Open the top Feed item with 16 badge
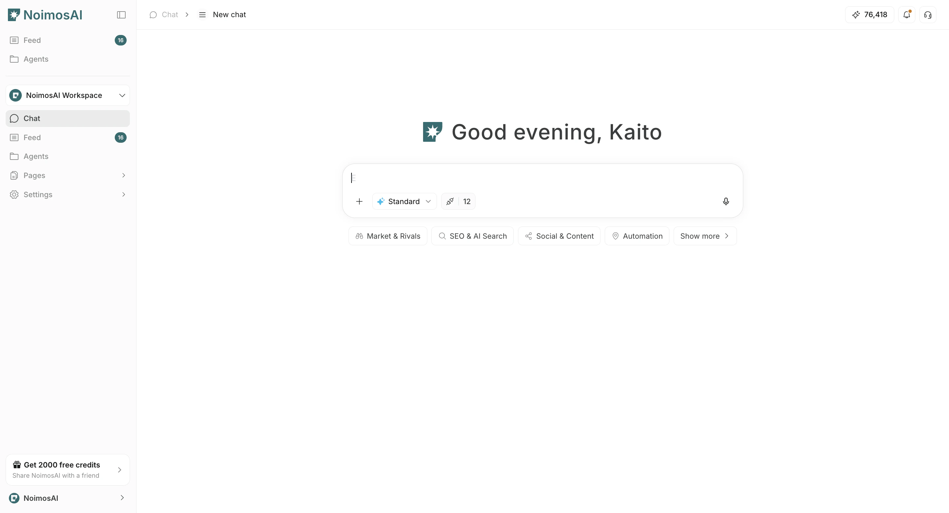 [x=68, y=40]
